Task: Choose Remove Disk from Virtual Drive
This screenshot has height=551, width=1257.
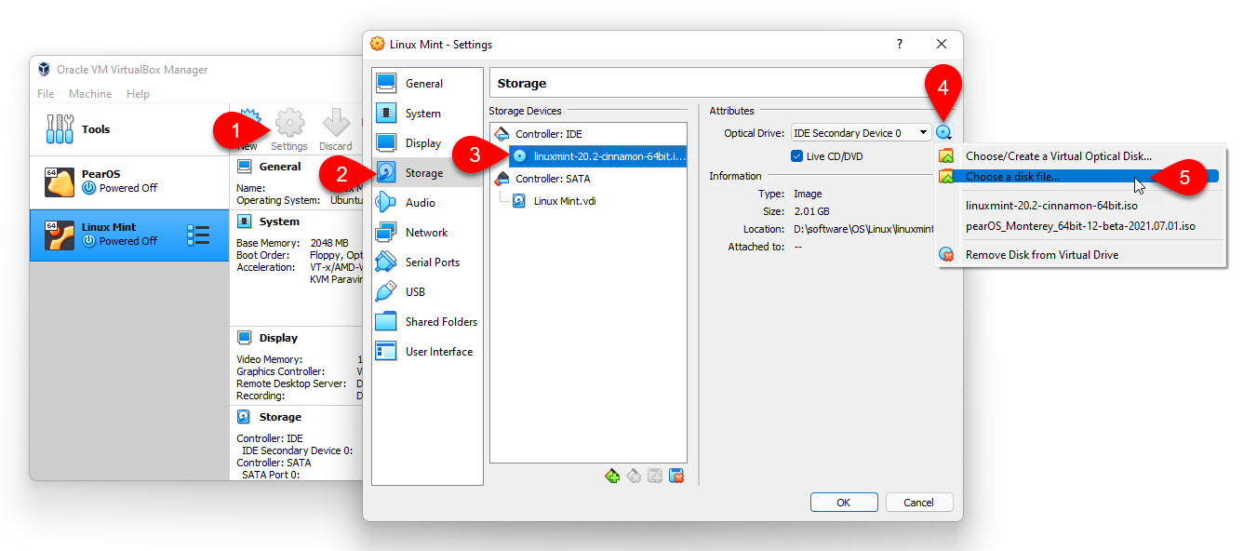Action: tap(1079, 254)
